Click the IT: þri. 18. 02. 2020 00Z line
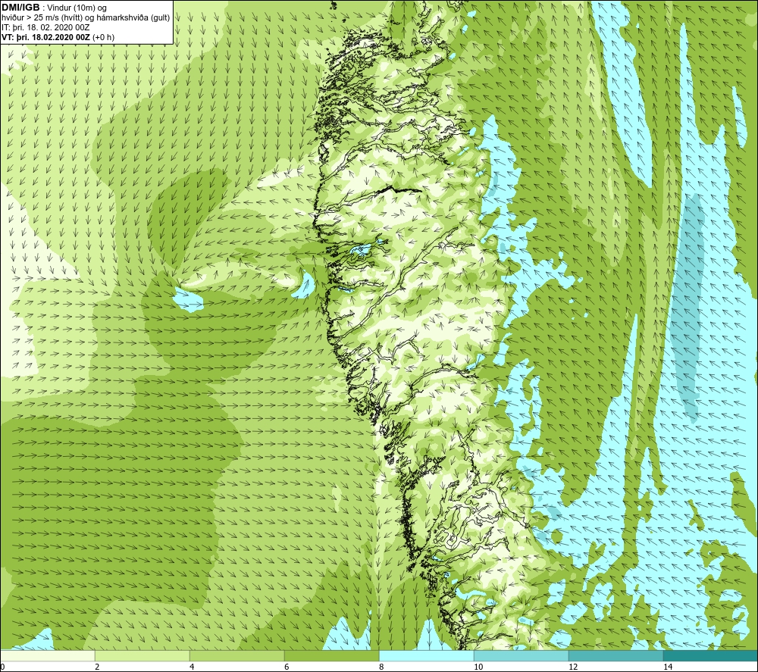The height and width of the screenshot is (672, 758). point(45,27)
